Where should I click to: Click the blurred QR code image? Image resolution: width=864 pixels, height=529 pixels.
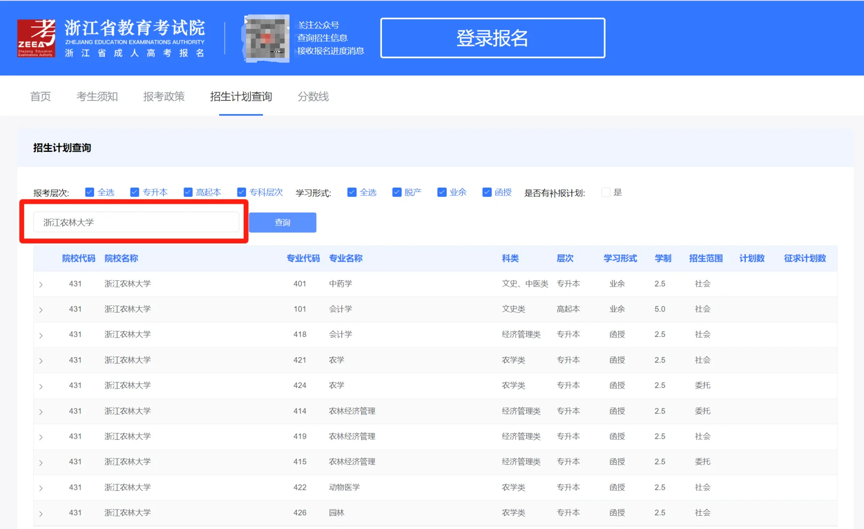(x=266, y=38)
